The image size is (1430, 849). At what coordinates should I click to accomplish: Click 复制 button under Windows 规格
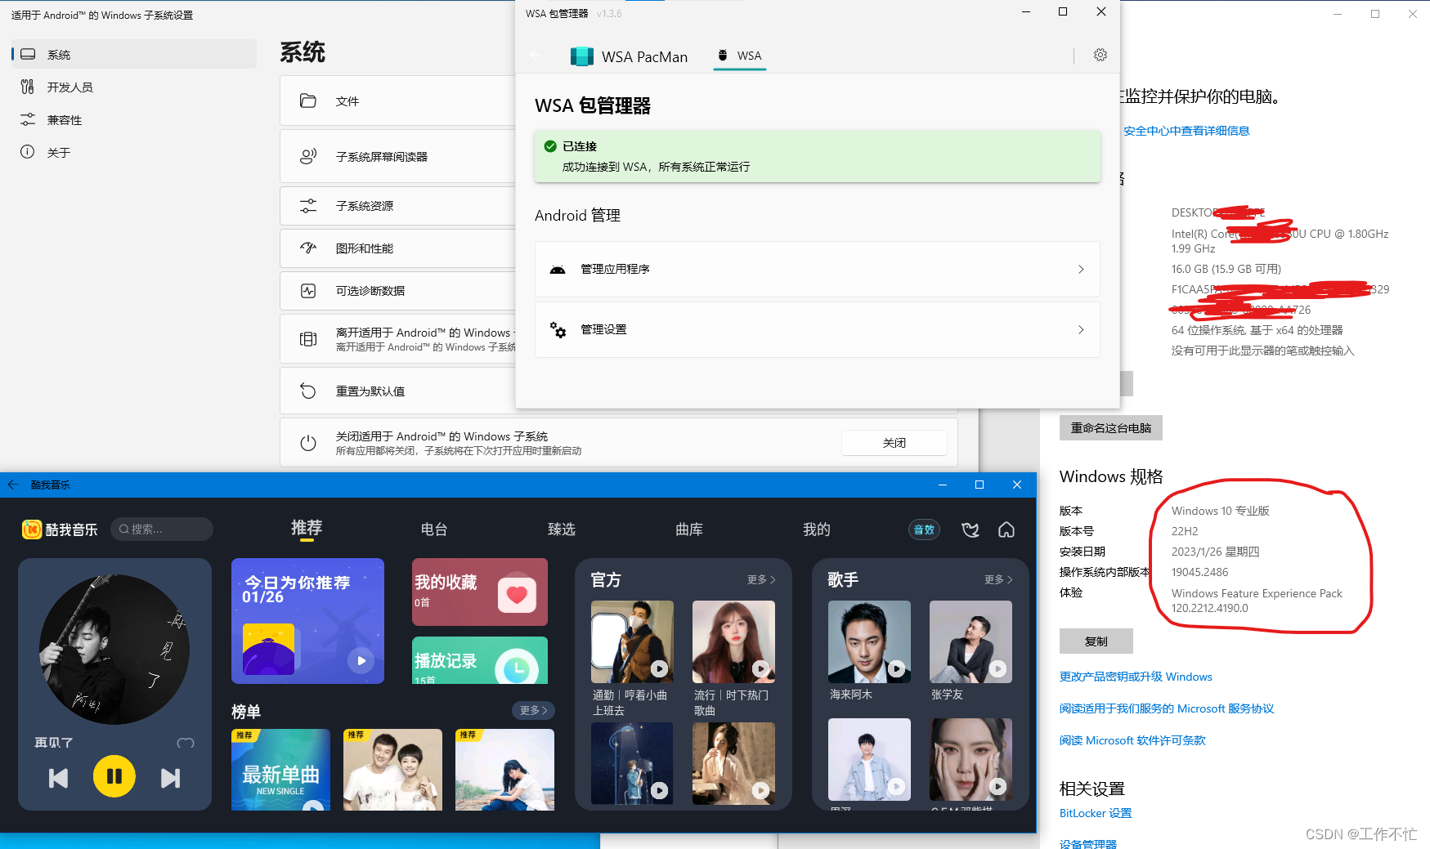click(x=1096, y=641)
